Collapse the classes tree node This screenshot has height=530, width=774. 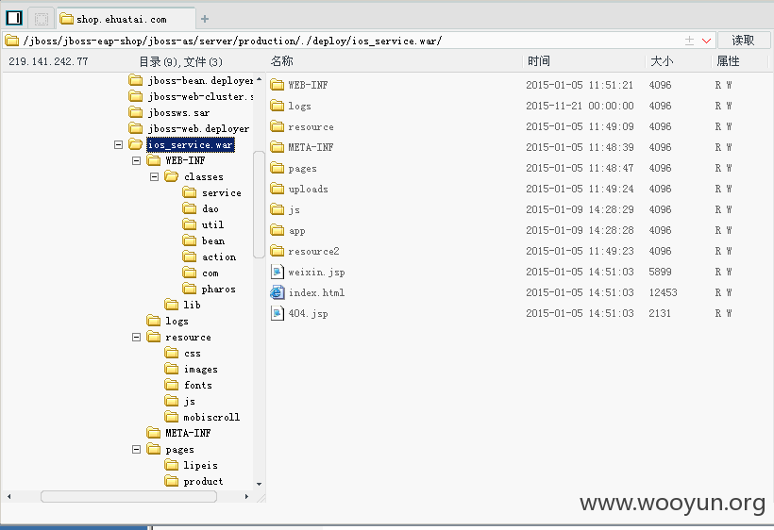pos(155,177)
